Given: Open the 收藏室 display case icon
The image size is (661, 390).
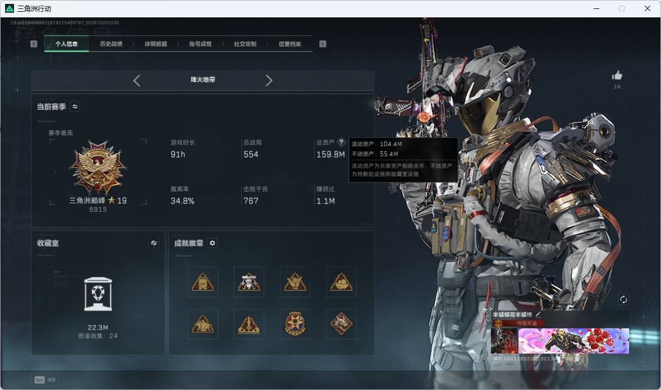Looking at the screenshot, I should [98, 294].
